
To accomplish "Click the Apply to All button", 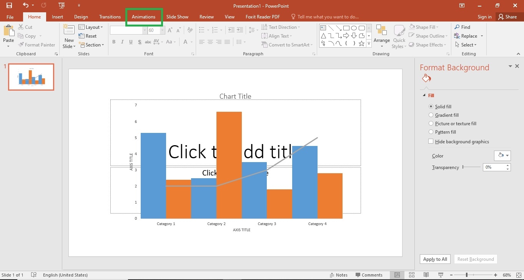I will (435, 259).
